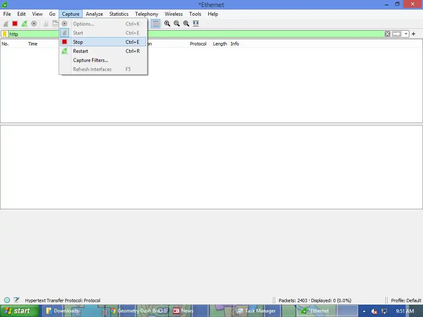Open the Help menu

pyautogui.click(x=213, y=14)
